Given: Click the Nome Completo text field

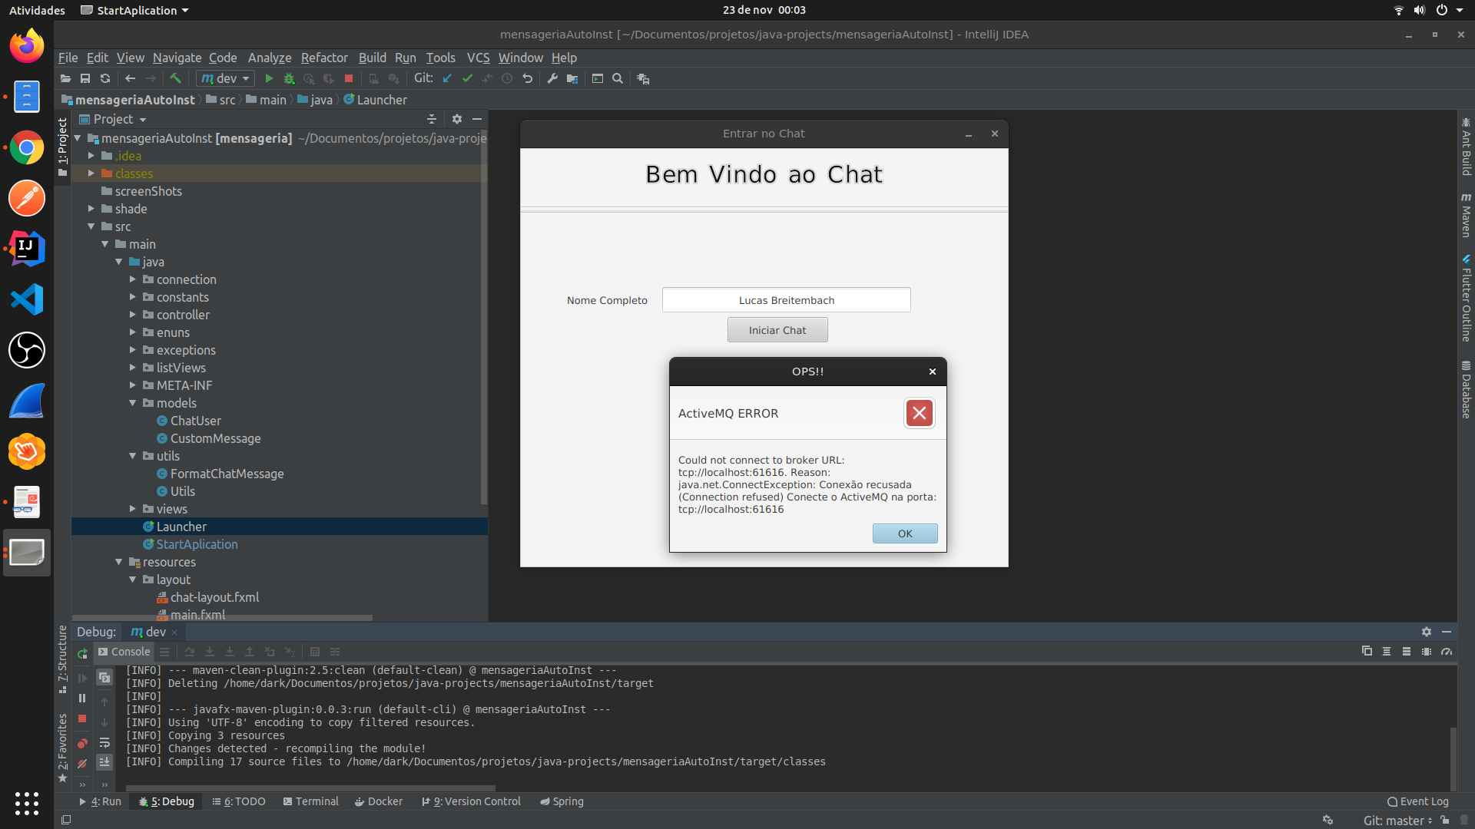Looking at the screenshot, I should (x=786, y=300).
